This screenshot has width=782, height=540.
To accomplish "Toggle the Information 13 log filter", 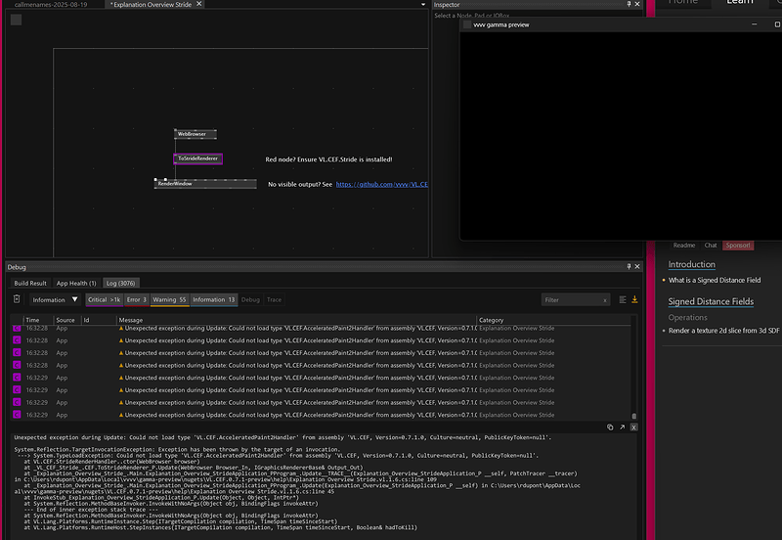I will (213, 299).
